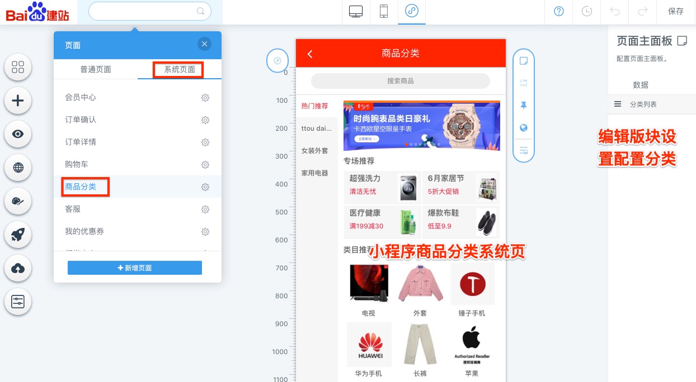Select the mini program view icon
Screen dimensions: 696x382
click(x=412, y=12)
